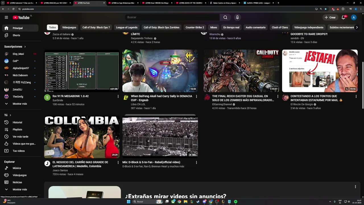Image resolution: width=364 pixels, height=205 pixels.
Task: Open the D-Block & S-te-Fan mix thumbnail
Action: (160, 137)
